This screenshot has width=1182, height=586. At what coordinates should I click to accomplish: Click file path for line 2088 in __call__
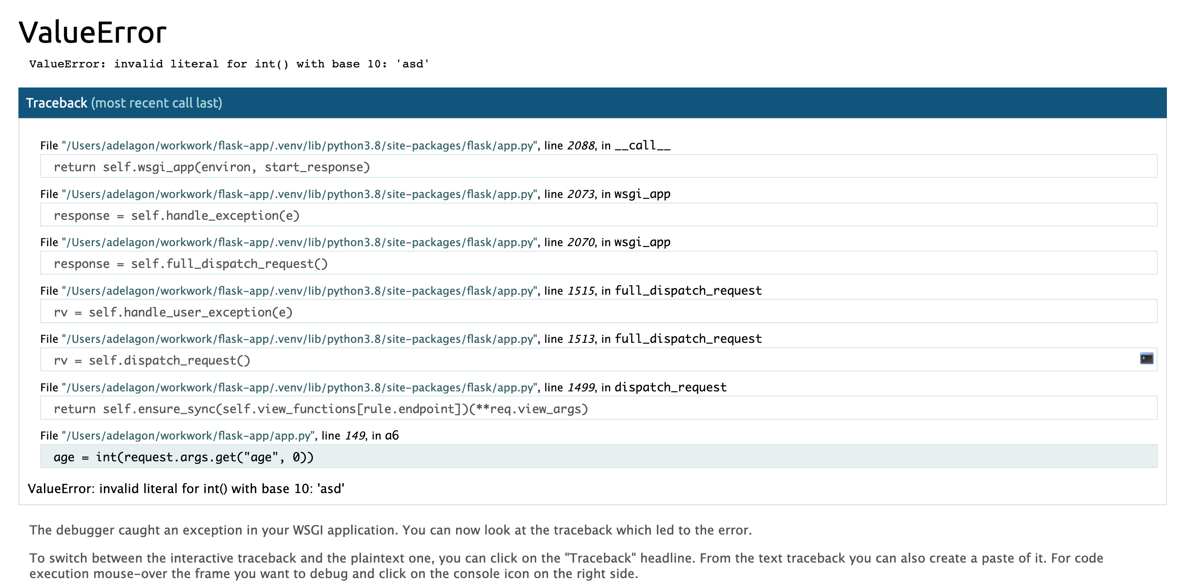[x=300, y=145]
